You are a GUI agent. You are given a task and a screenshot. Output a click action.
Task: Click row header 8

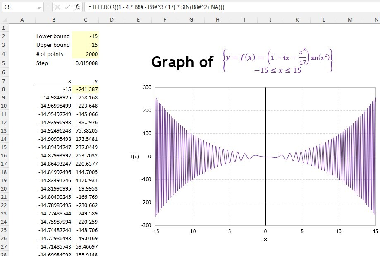pos(4,89)
